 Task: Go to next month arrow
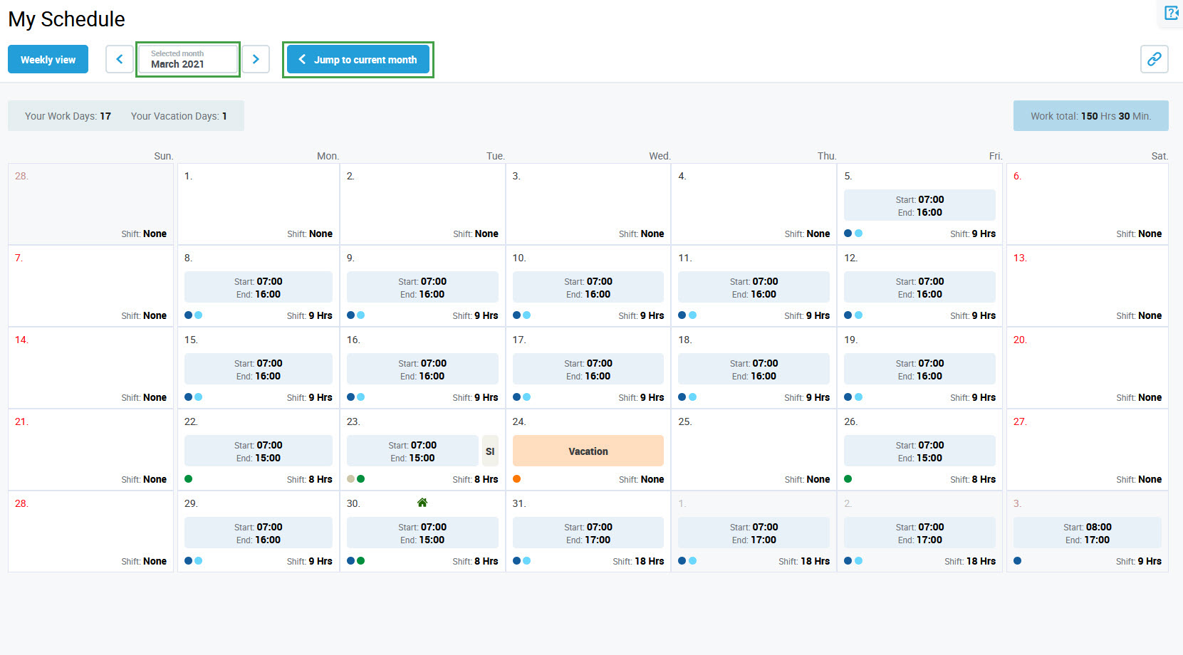point(256,59)
